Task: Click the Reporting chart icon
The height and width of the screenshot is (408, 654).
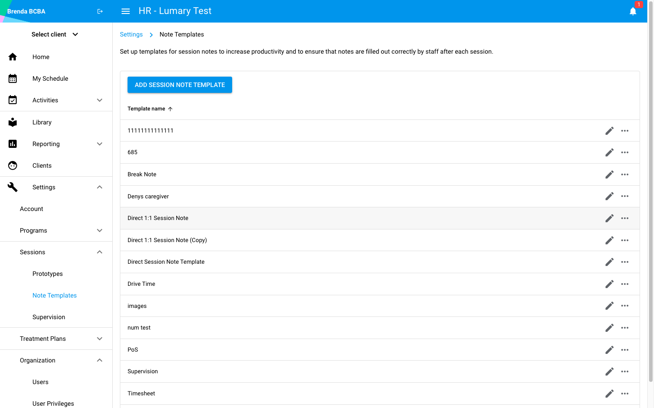Action: click(x=13, y=144)
